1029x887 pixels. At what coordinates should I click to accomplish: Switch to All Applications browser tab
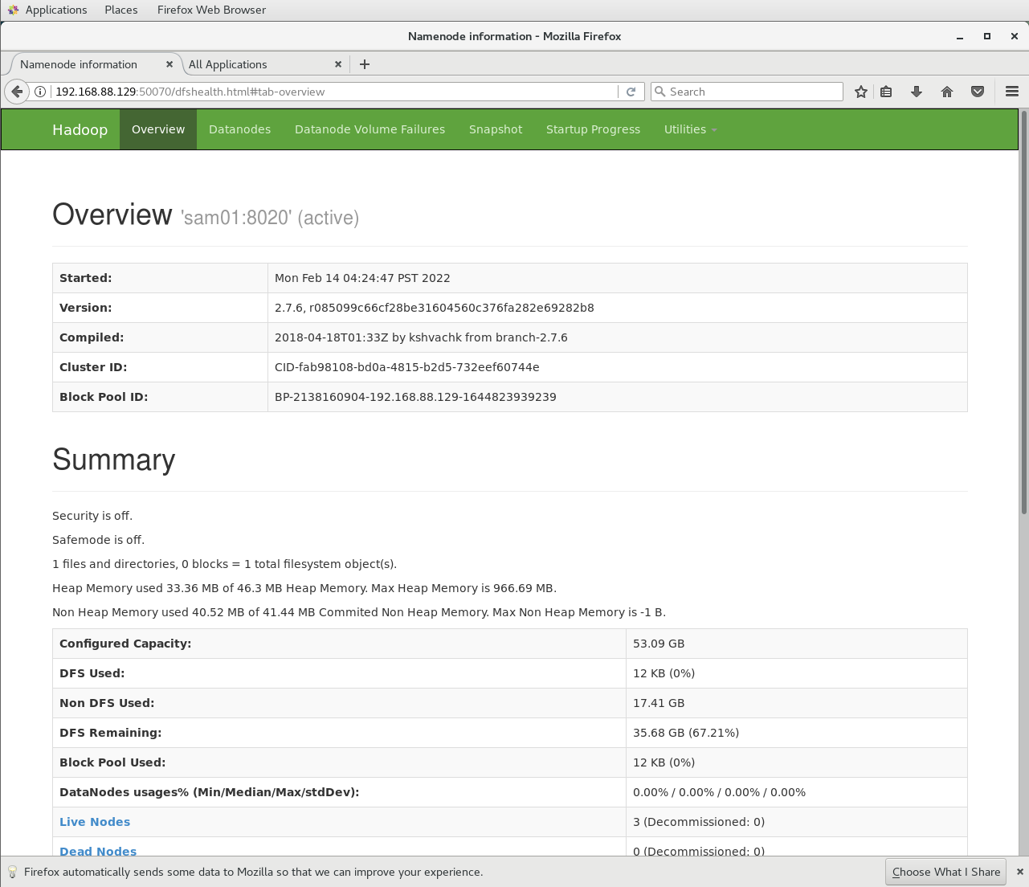click(260, 64)
